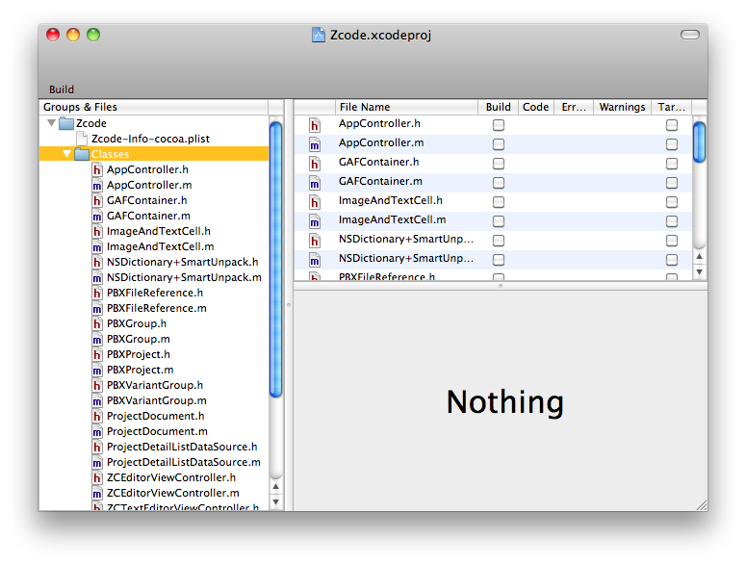Select Zcode-Info-cocoa.plist file icon
This screenshot has height=564, width=746.
point(82,139)
